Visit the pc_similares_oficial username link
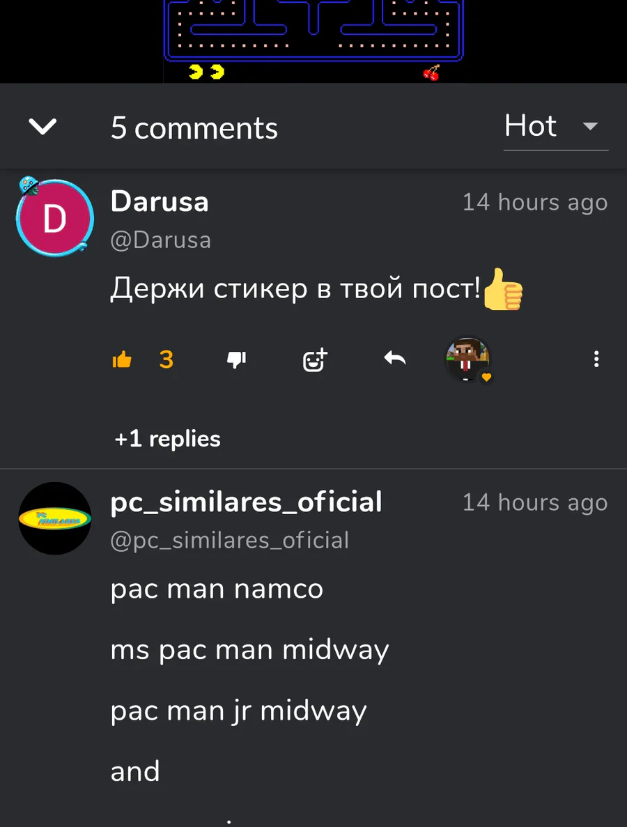Viewport: 627px width, 827px height. tap(246, 502)
